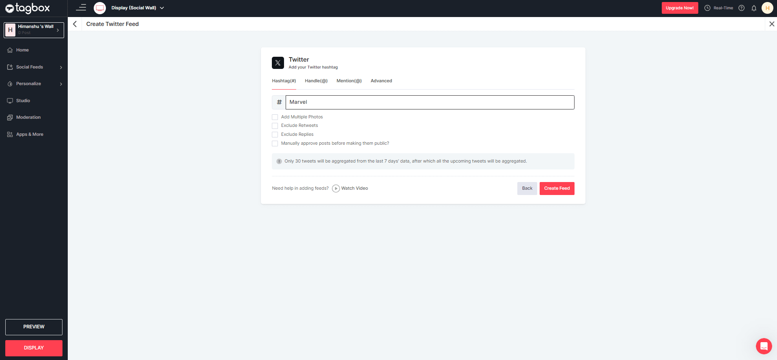Tick the Exclude Replies checkbox

[x=275, y=135]
